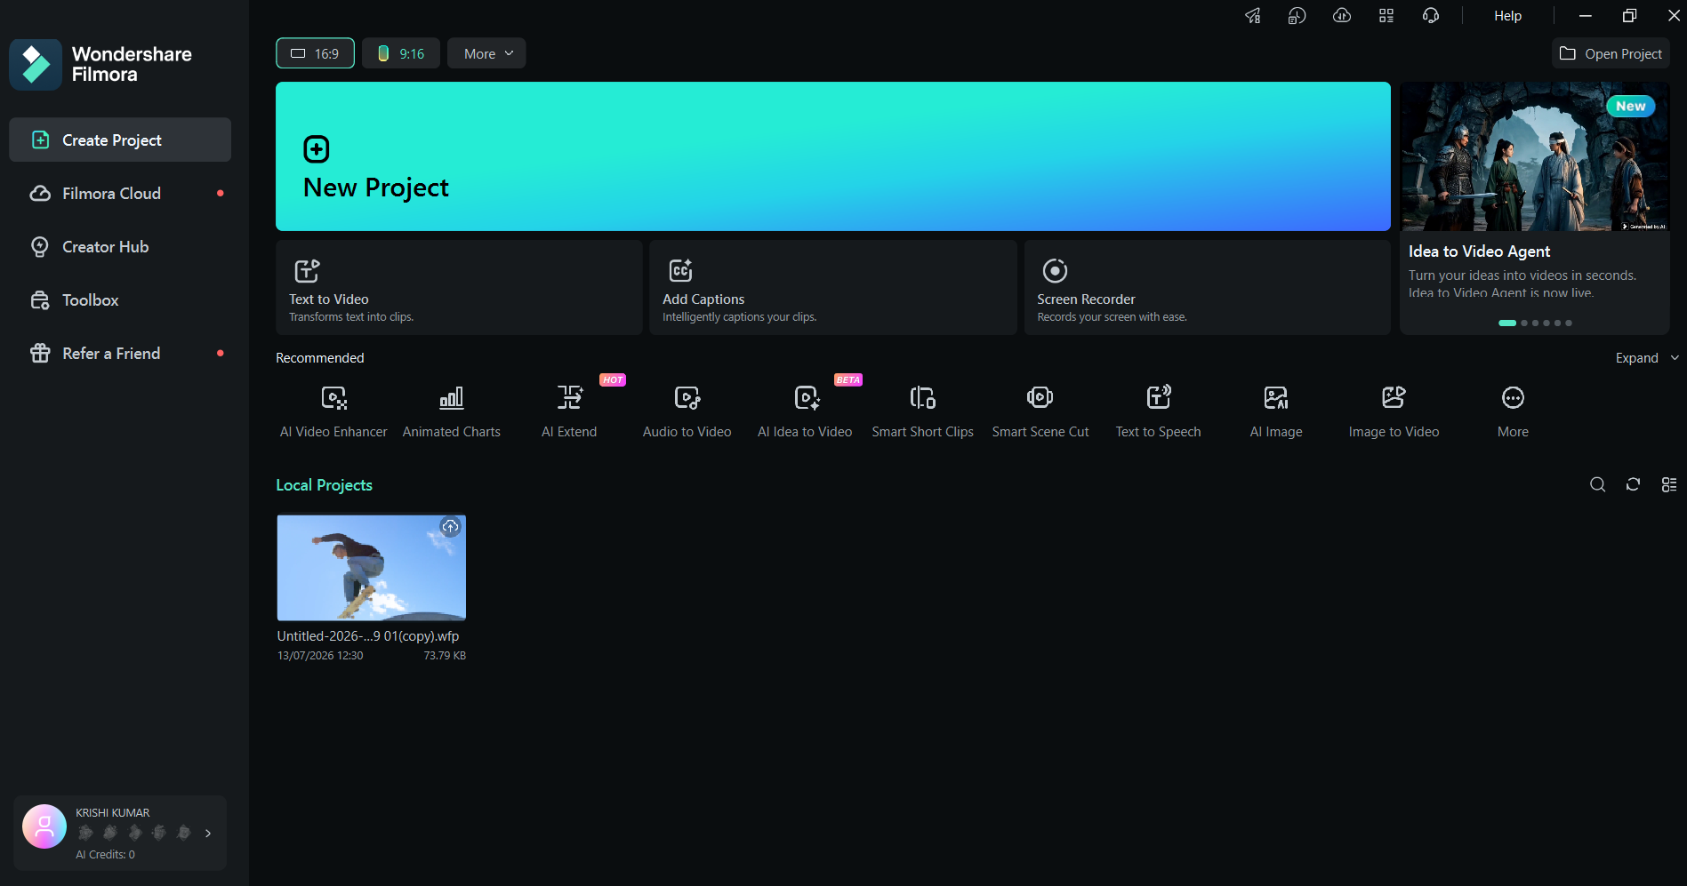Select 9:16 aspect ratio
The image size is (1687, 886).
[x=401, y=53]
